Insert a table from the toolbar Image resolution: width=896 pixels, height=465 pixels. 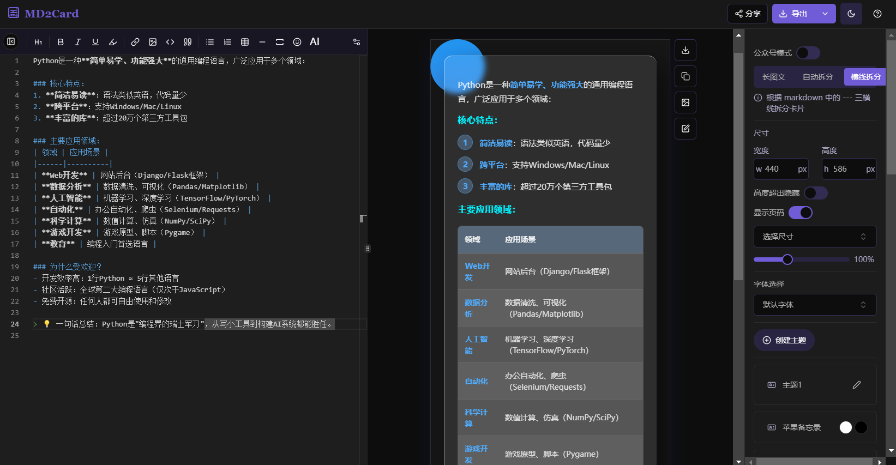245,42
